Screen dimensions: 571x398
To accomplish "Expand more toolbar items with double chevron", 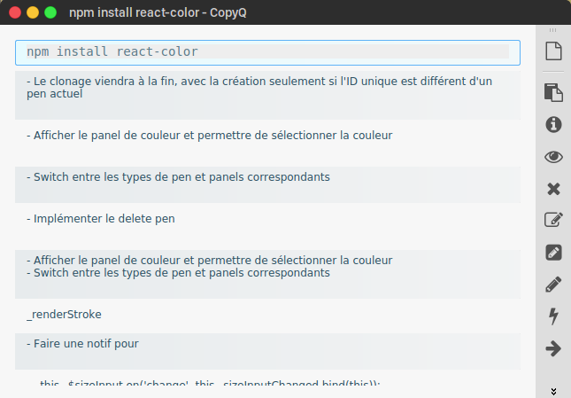I will pos(554,390).
